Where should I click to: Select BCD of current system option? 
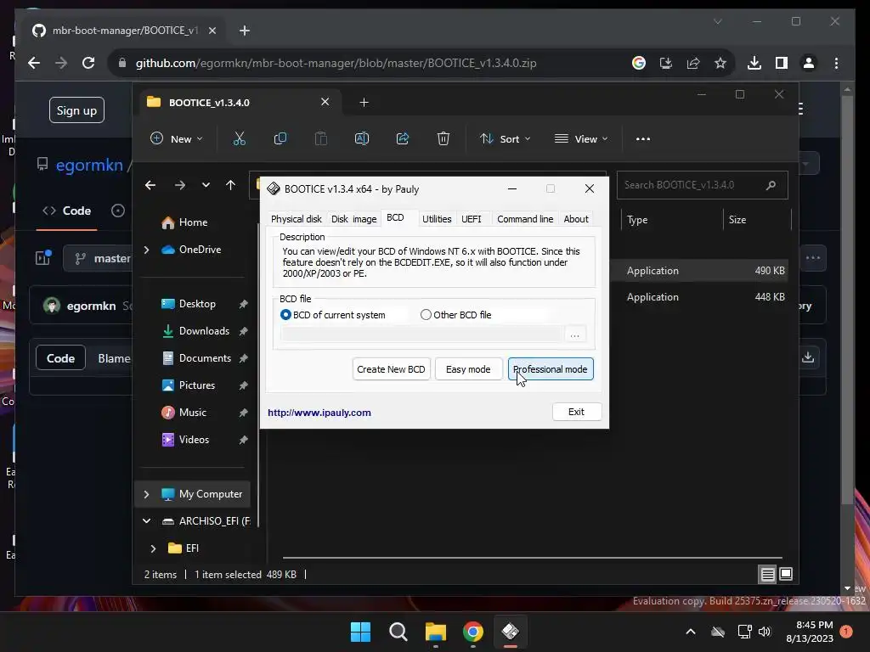coord(333,315)
